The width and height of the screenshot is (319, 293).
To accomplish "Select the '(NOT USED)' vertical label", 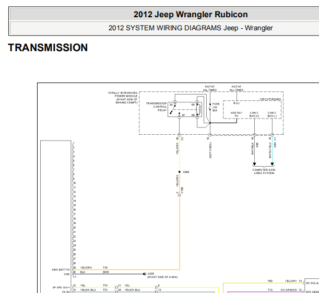I will point(210,150).
